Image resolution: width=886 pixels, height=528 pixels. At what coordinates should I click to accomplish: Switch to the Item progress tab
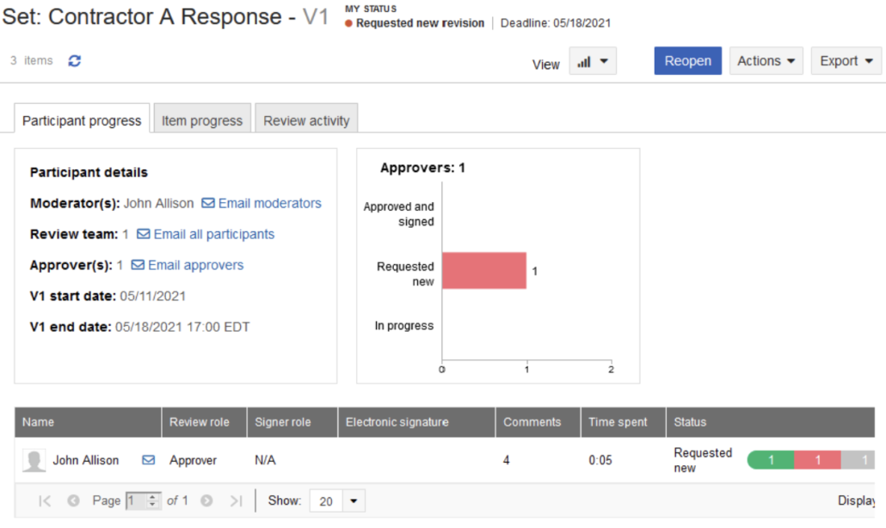pyautogui.click(x=201, y=120)
